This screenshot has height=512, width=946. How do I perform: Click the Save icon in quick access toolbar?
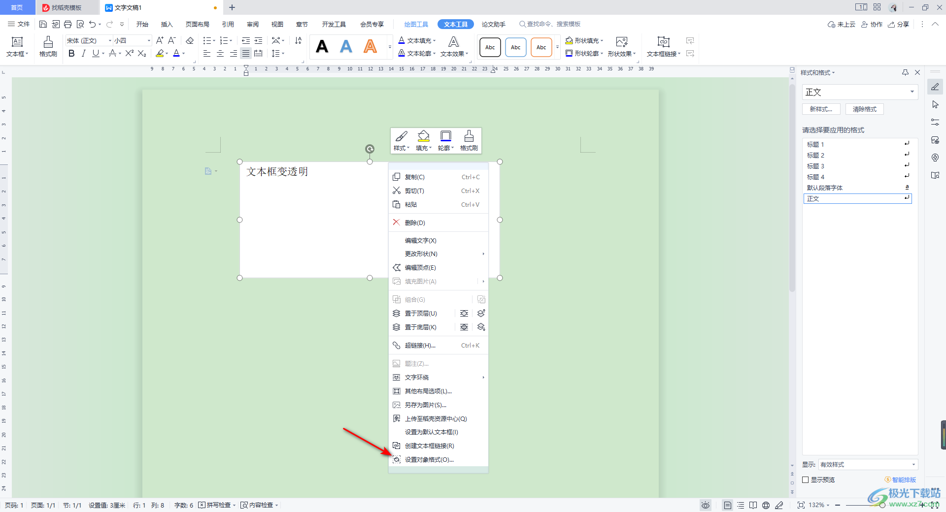43,24
